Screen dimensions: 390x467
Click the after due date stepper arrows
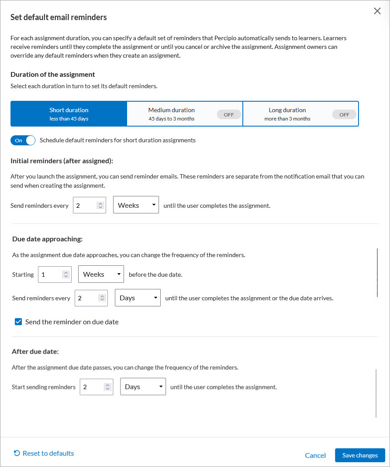[x=107, y=387]
